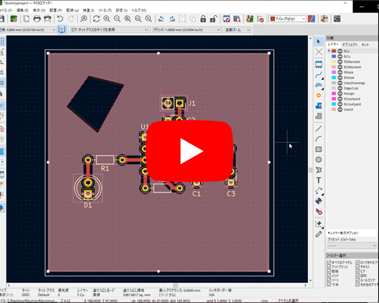This screenshot has width=379, height=303.
Task: Open the grid size dropdown
Action: coord(186,30)
